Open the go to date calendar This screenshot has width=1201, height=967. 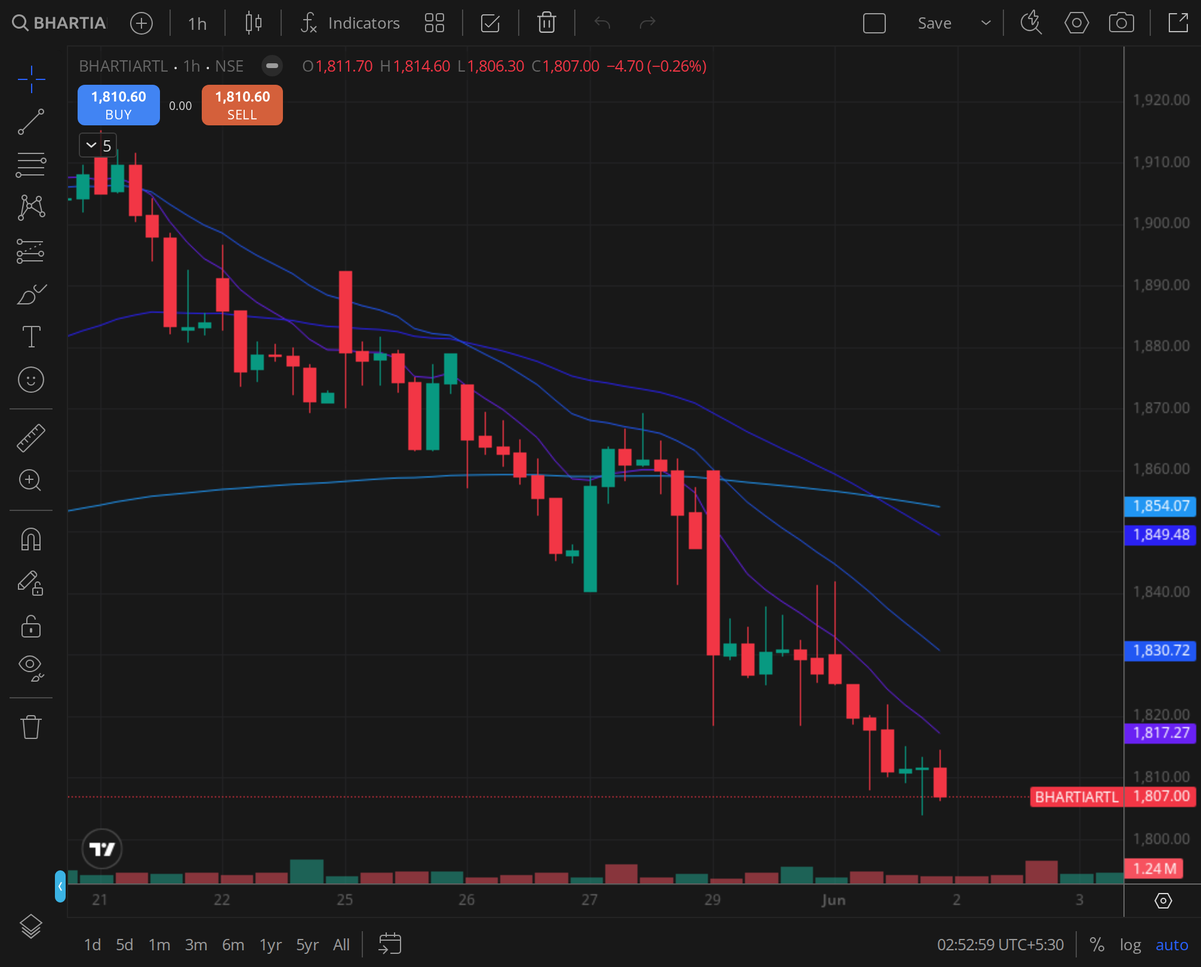390,944
